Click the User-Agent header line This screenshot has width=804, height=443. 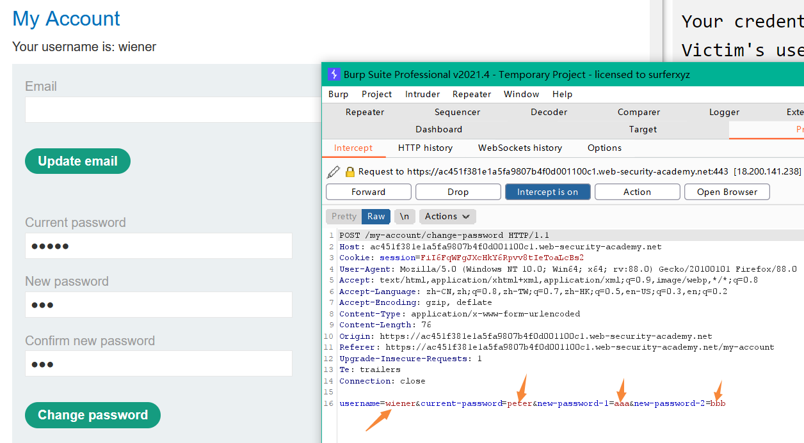point(568,269)
